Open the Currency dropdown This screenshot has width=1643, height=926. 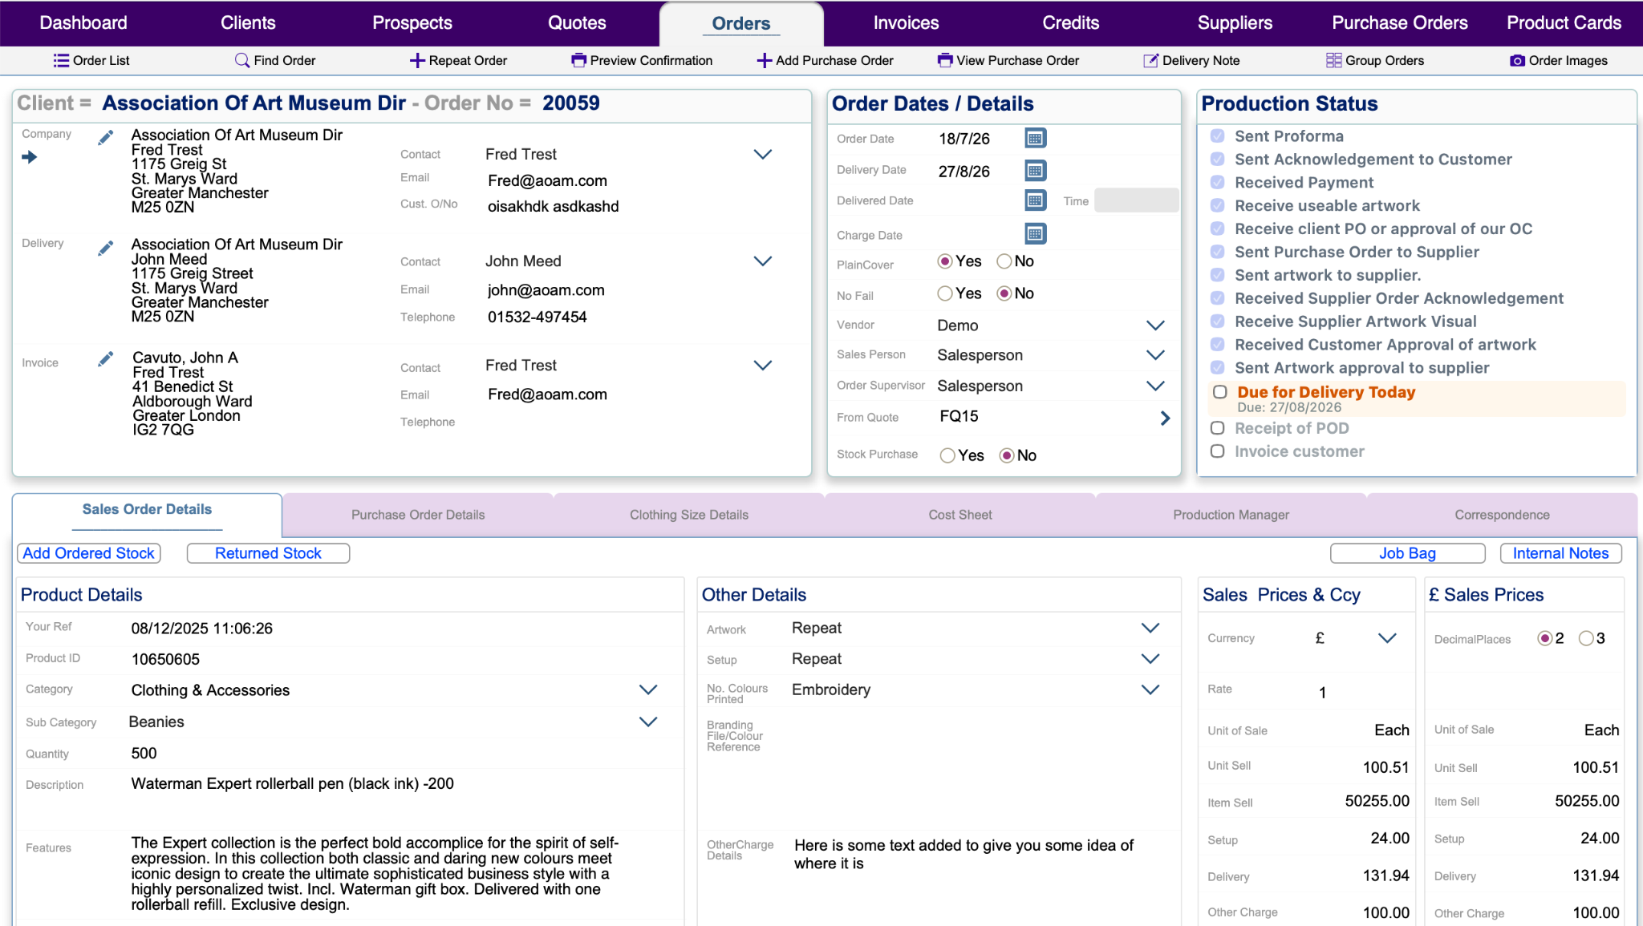[1387, 638]
